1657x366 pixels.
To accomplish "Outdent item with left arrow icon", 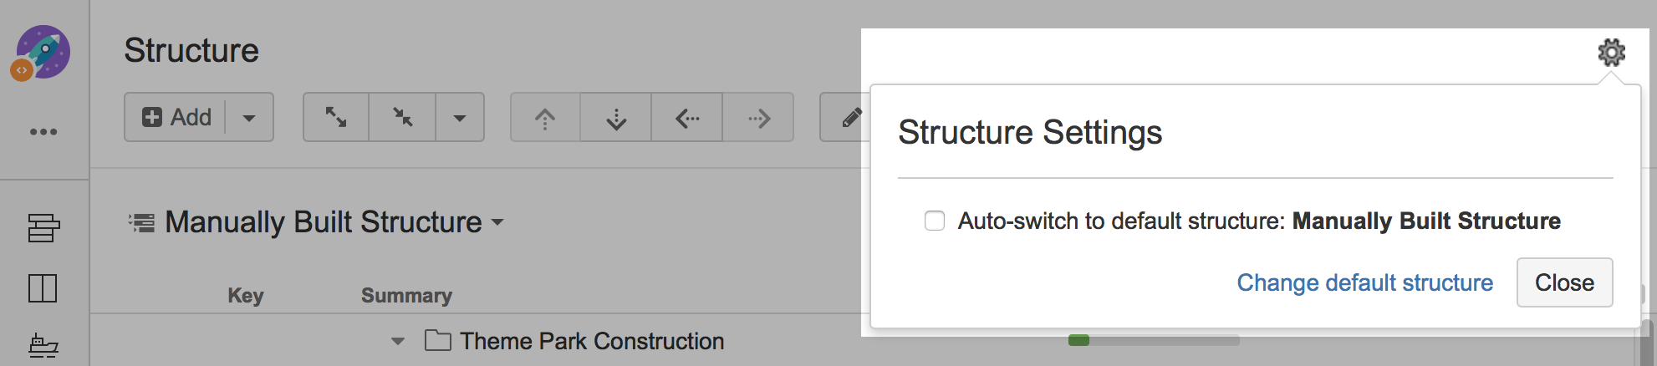I will coord(687,118).
